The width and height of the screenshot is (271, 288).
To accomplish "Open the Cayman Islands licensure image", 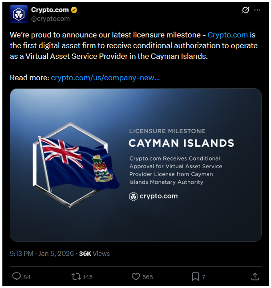I will point(135,165).
